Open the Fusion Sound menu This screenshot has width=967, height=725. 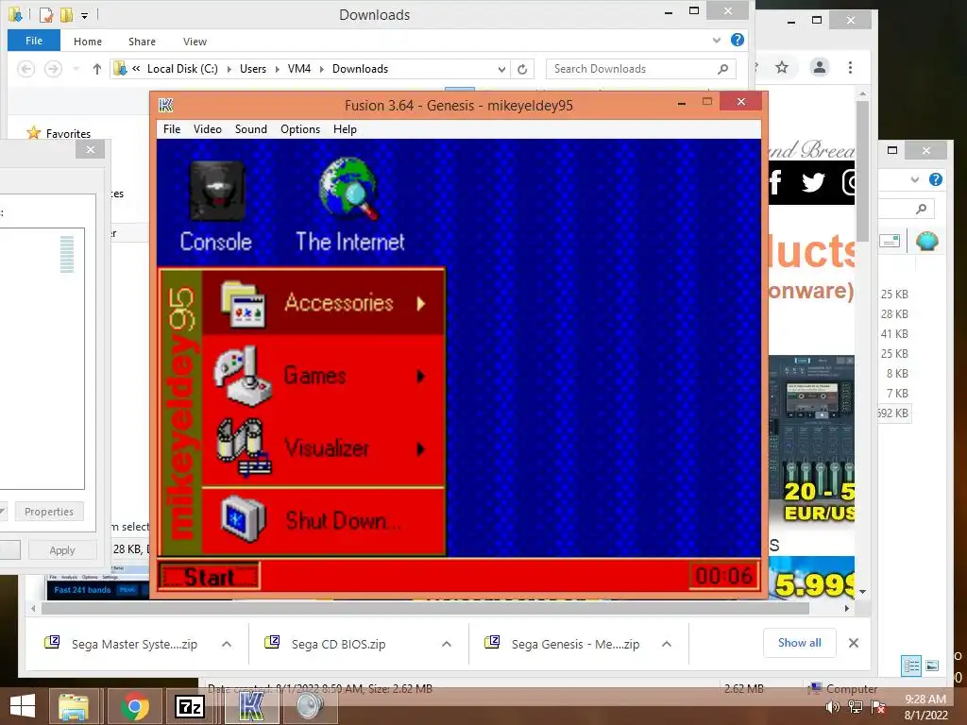click(250, 128)
